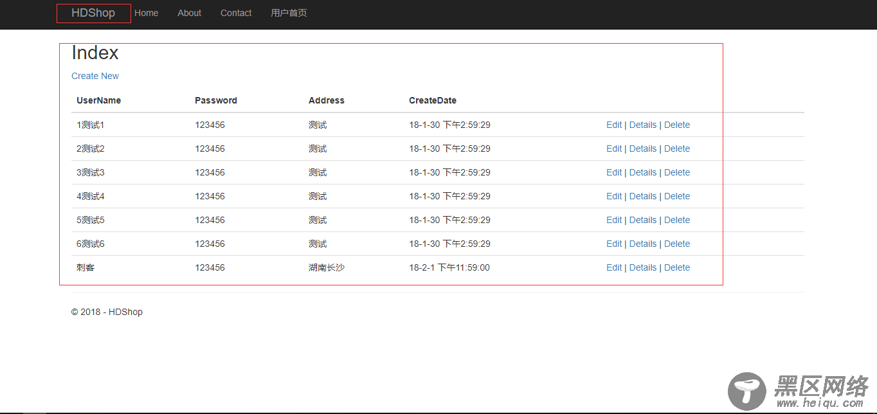The height and width of the screenshot is (414, 877).
Task: View Details for the 刺客 row
Action: [x=643, y=267]
